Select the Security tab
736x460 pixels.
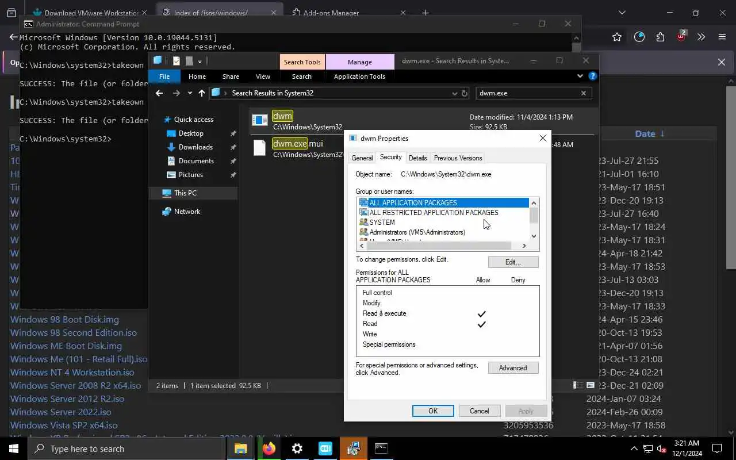coord(390,157)
